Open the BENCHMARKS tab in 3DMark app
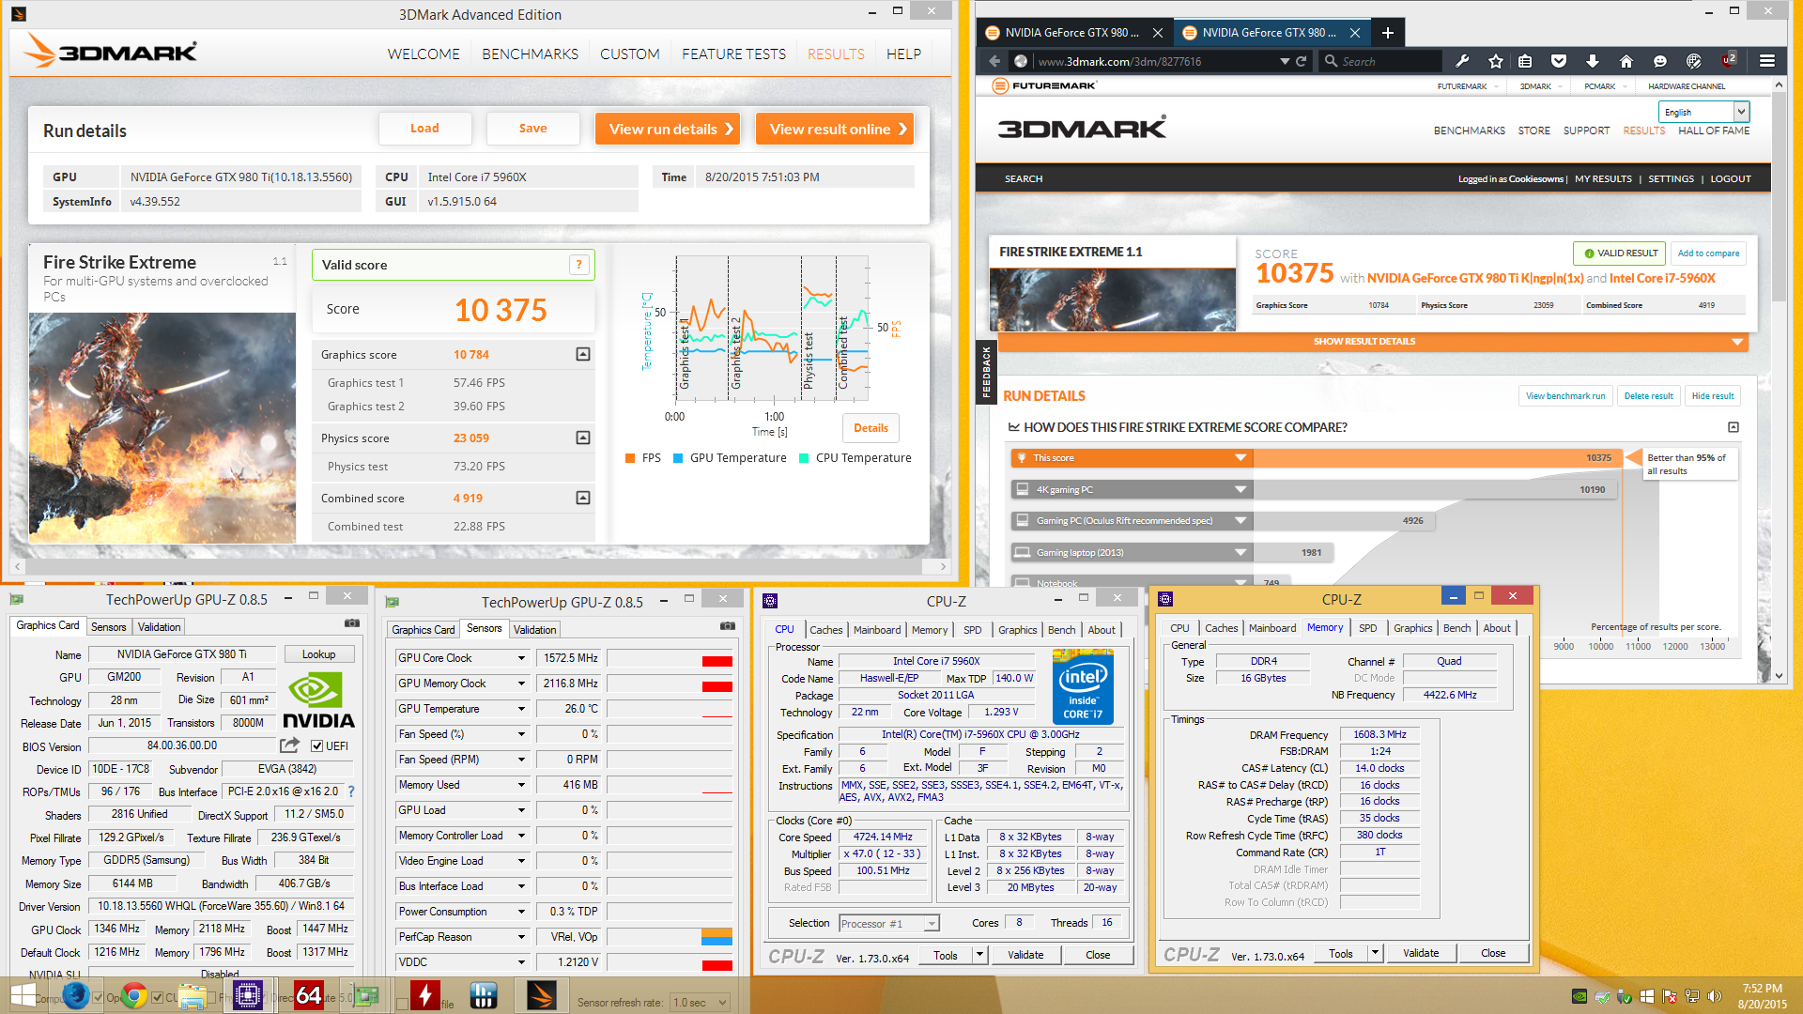 pos(530,54)
